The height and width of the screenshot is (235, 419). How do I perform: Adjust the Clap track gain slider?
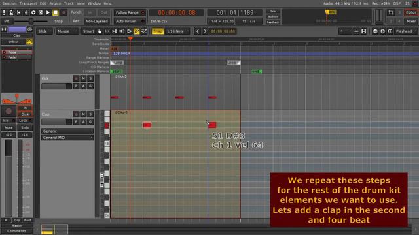[x=56, y=122]
